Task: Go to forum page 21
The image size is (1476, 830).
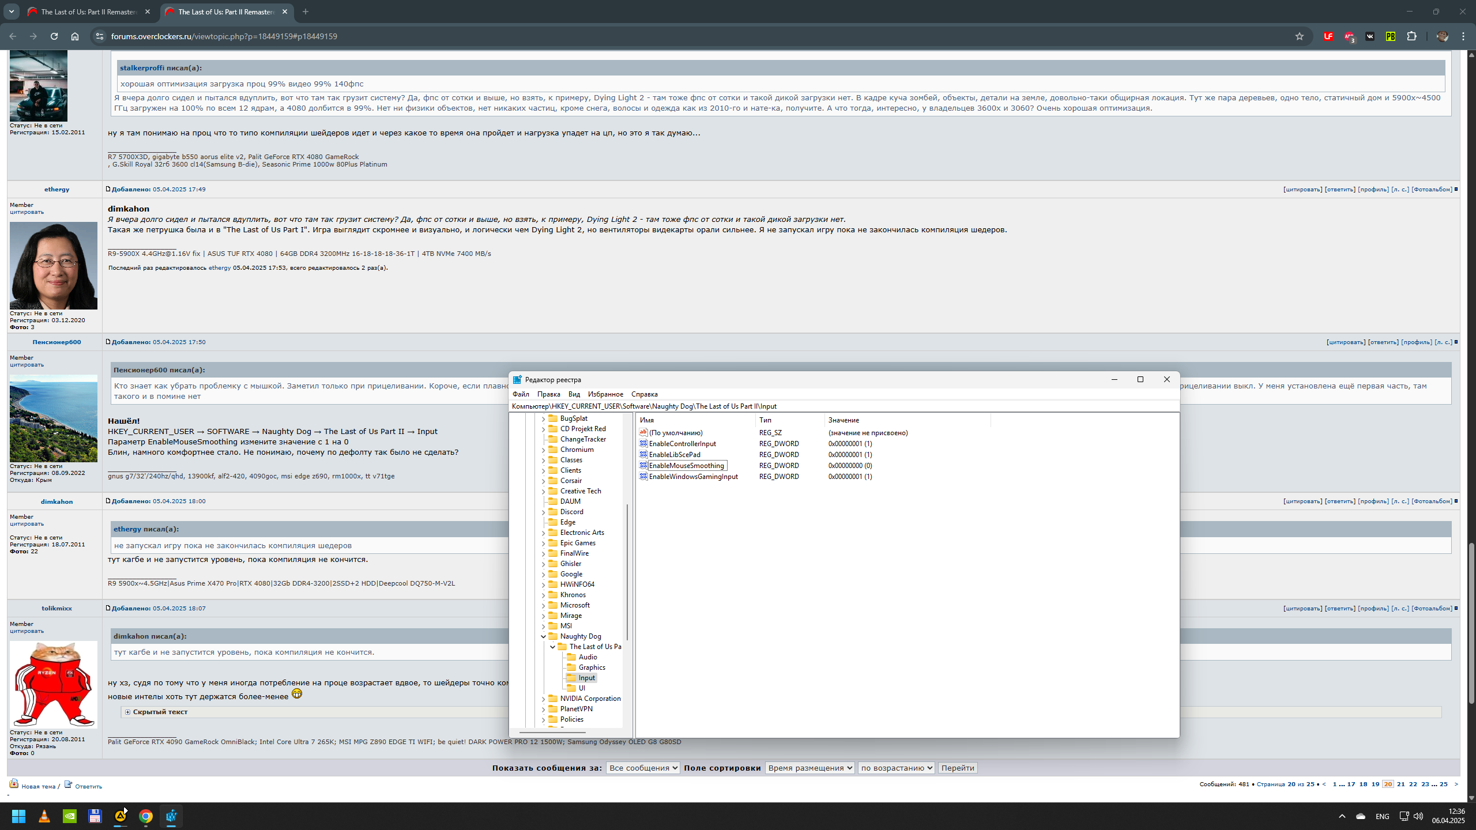Action: click(x=1400, y=784)
